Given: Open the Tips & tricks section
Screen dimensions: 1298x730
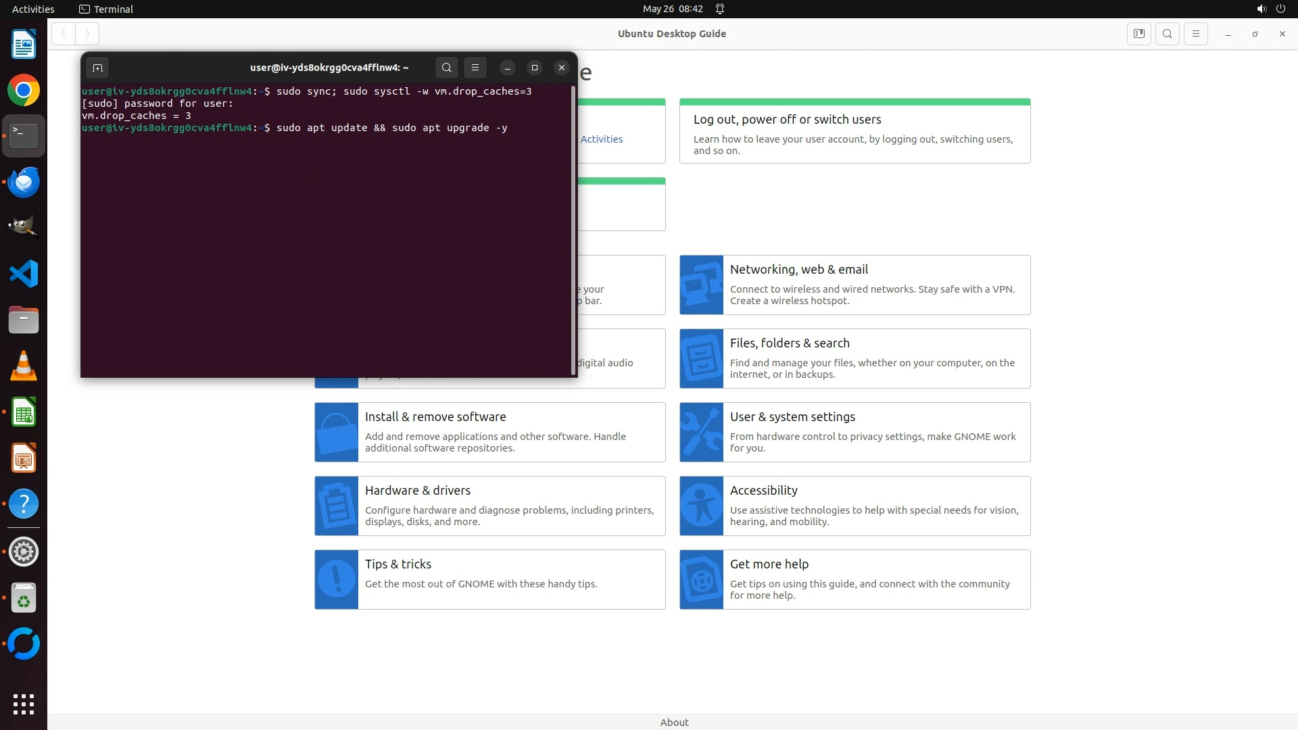Looking at the screenshot, I should pos(398,564).
